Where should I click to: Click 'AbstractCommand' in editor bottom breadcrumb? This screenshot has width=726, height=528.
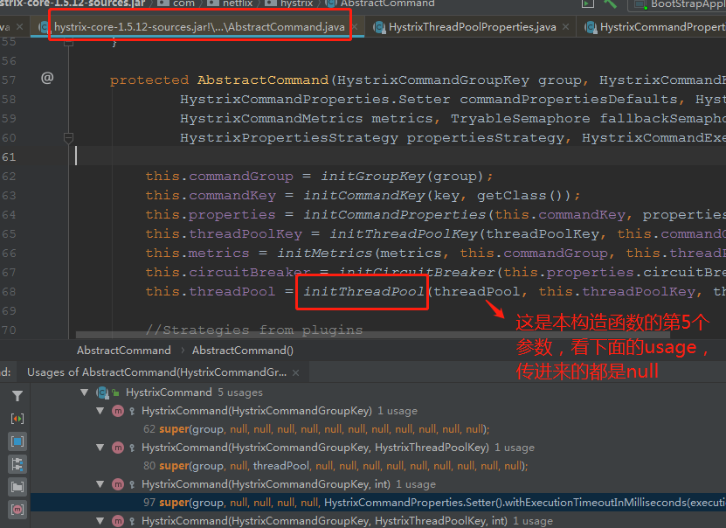click(x=124, y=351)
